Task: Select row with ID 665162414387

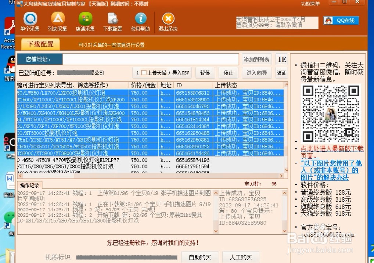Action: [151, 126]
